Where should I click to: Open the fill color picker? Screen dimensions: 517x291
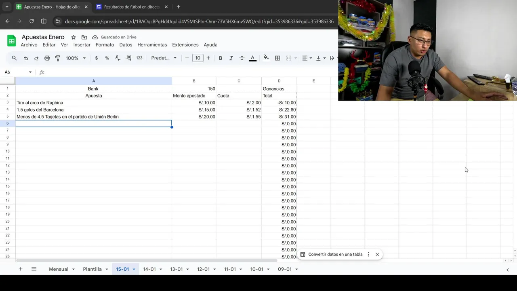tap(266, 58)
